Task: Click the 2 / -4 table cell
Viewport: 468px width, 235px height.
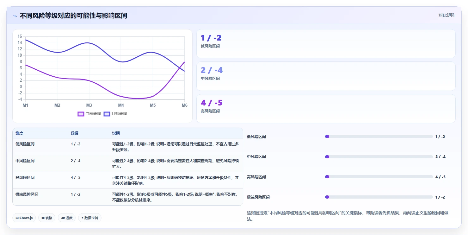Action: click(76, 161)
